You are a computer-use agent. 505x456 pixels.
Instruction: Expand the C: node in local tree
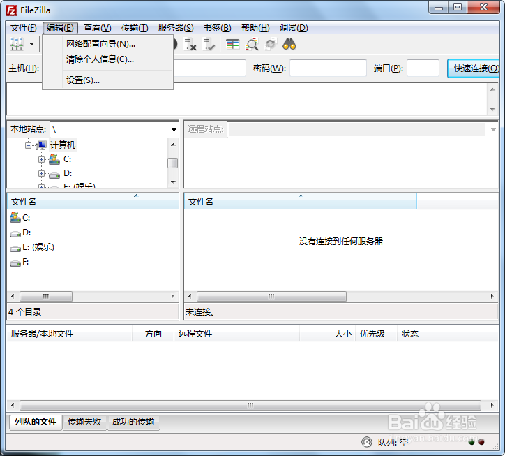click(x=41, y=160)
